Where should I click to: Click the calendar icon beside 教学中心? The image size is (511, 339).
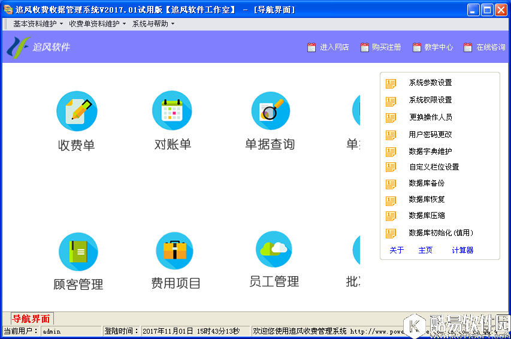(x=417, y=47)
